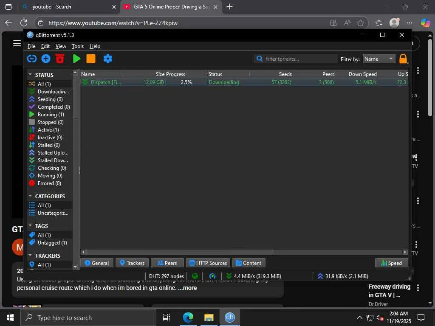Click the Filter torrents search field
This screenshot has height=326, width=435.
click(x=296, y=59)
